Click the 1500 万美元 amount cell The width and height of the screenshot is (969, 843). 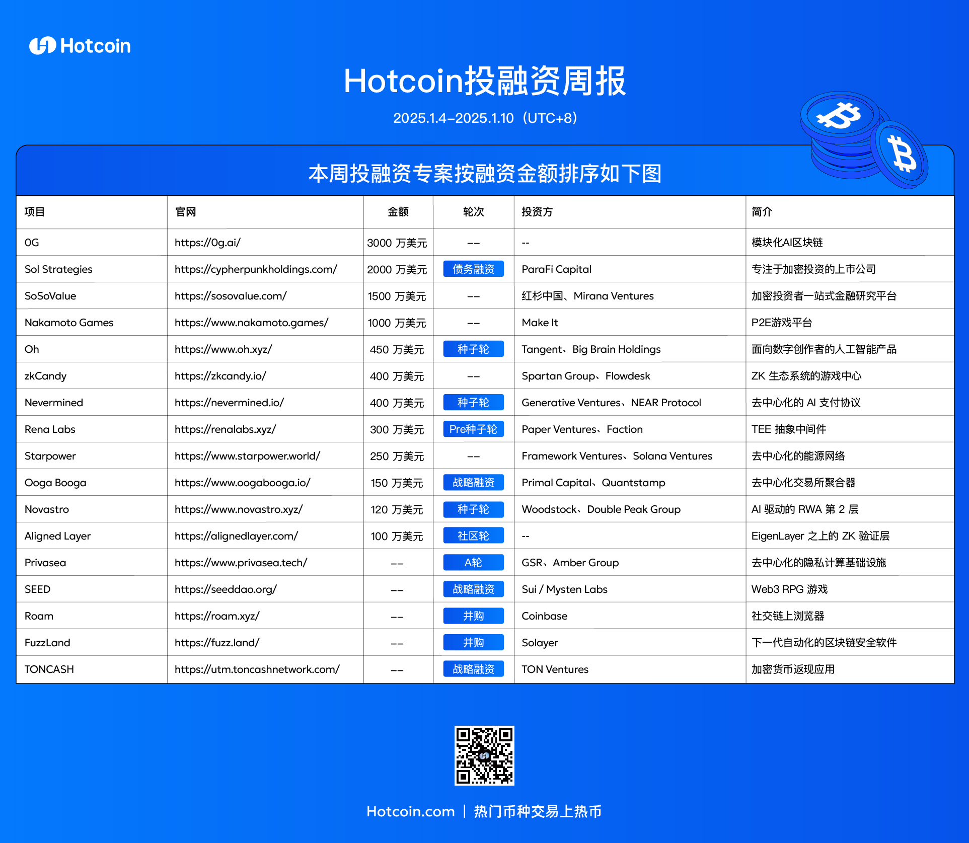(x=397, y=296)
